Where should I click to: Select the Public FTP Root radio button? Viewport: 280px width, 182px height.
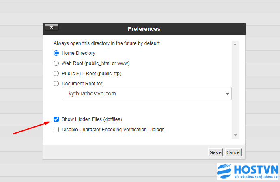tap(56, 73)
